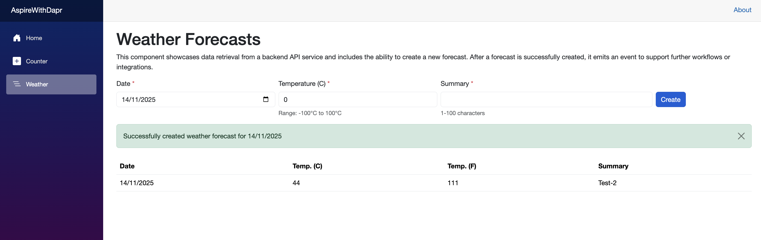Select the Weather nav item
Screen dimensions: 761x240
(37, 84)
